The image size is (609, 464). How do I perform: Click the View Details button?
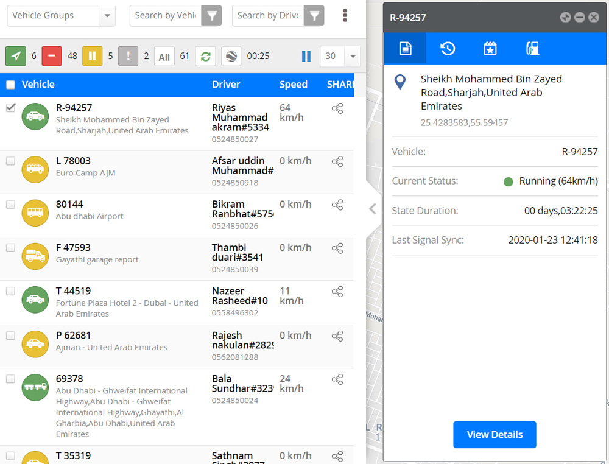pyautogui.click(x=495, y=435)
